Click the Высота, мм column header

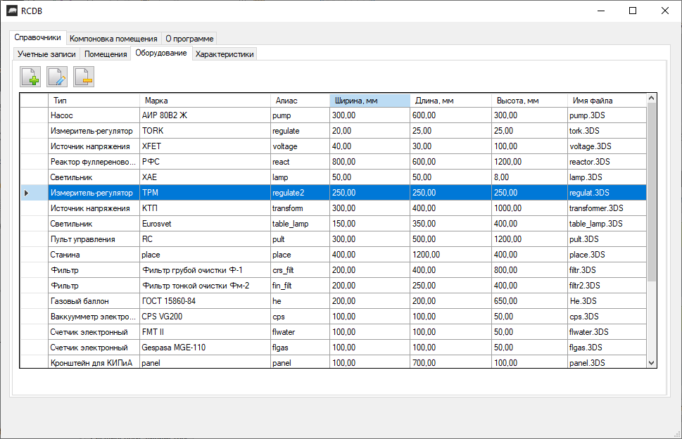[529, 101]
